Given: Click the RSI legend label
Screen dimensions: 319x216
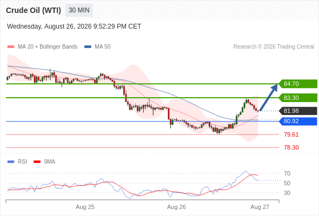Looking at the screenshot, I should click(x=22, y=162).
